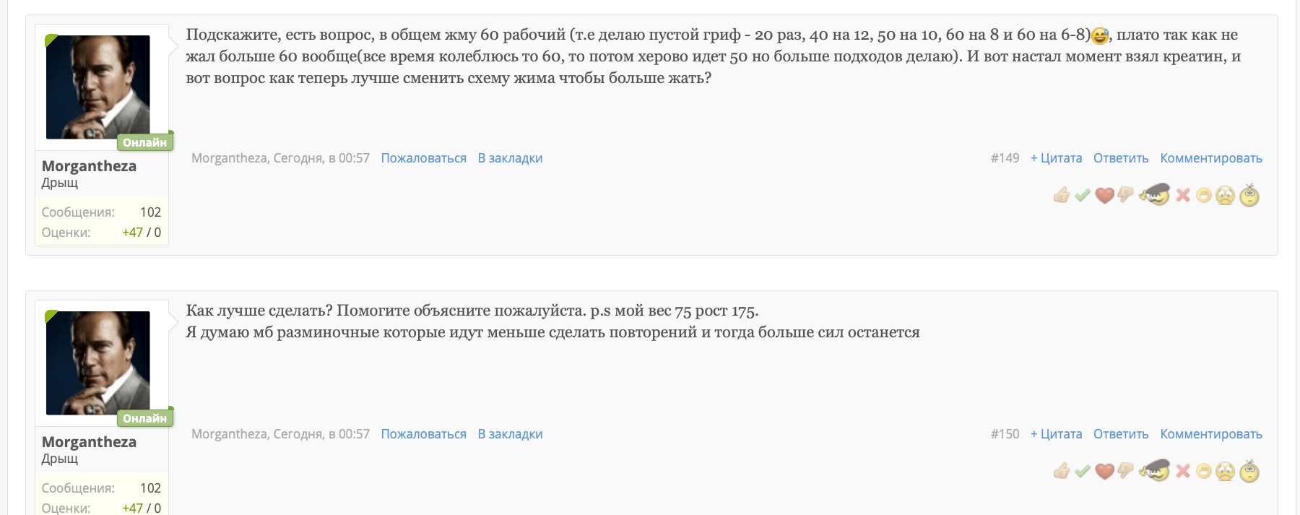Give thumbs-up reaction to post #150
Viewport: 1300px width, 515px height.
click(x=1061, y=471)
